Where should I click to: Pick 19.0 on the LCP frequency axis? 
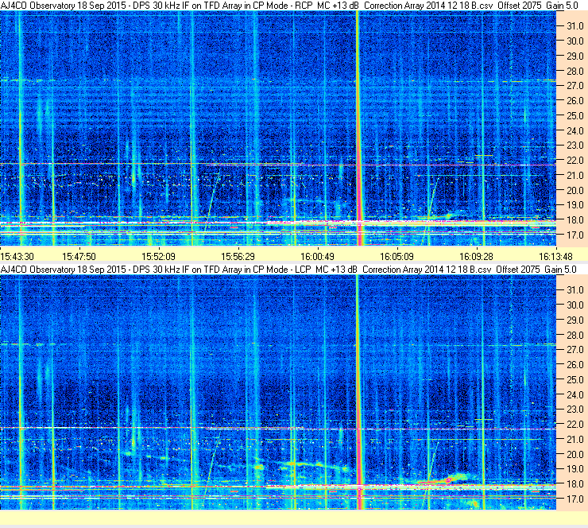coord(574,469)
